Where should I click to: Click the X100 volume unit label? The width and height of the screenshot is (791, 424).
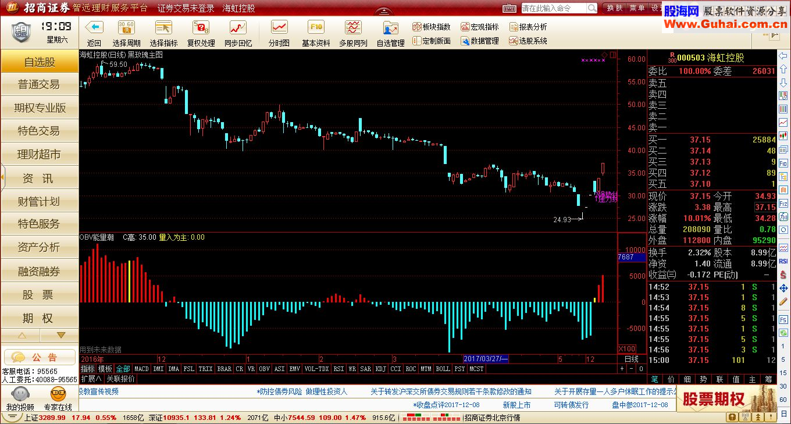(627, 348)
